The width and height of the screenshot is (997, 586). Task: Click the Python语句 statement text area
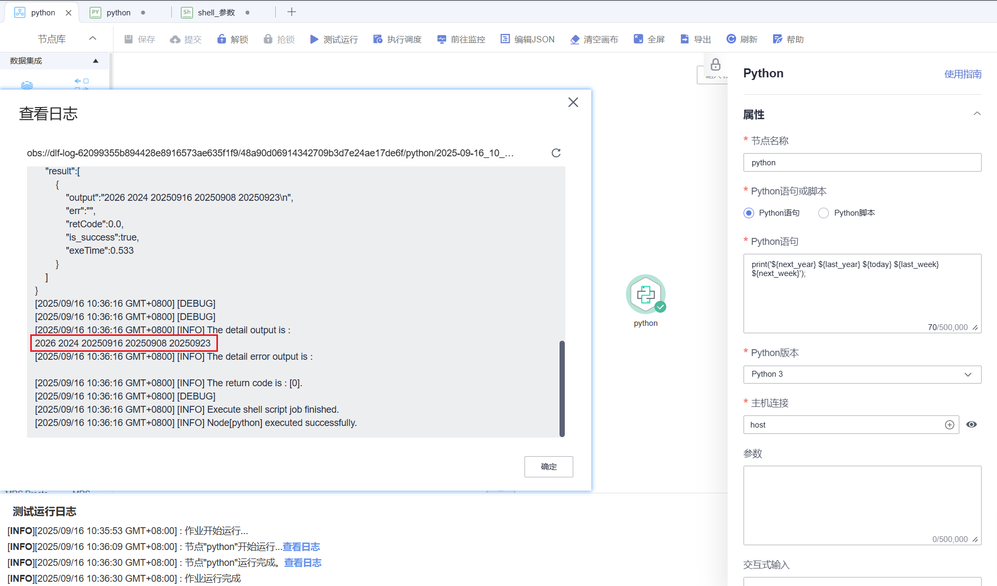[x=862, y=294]
